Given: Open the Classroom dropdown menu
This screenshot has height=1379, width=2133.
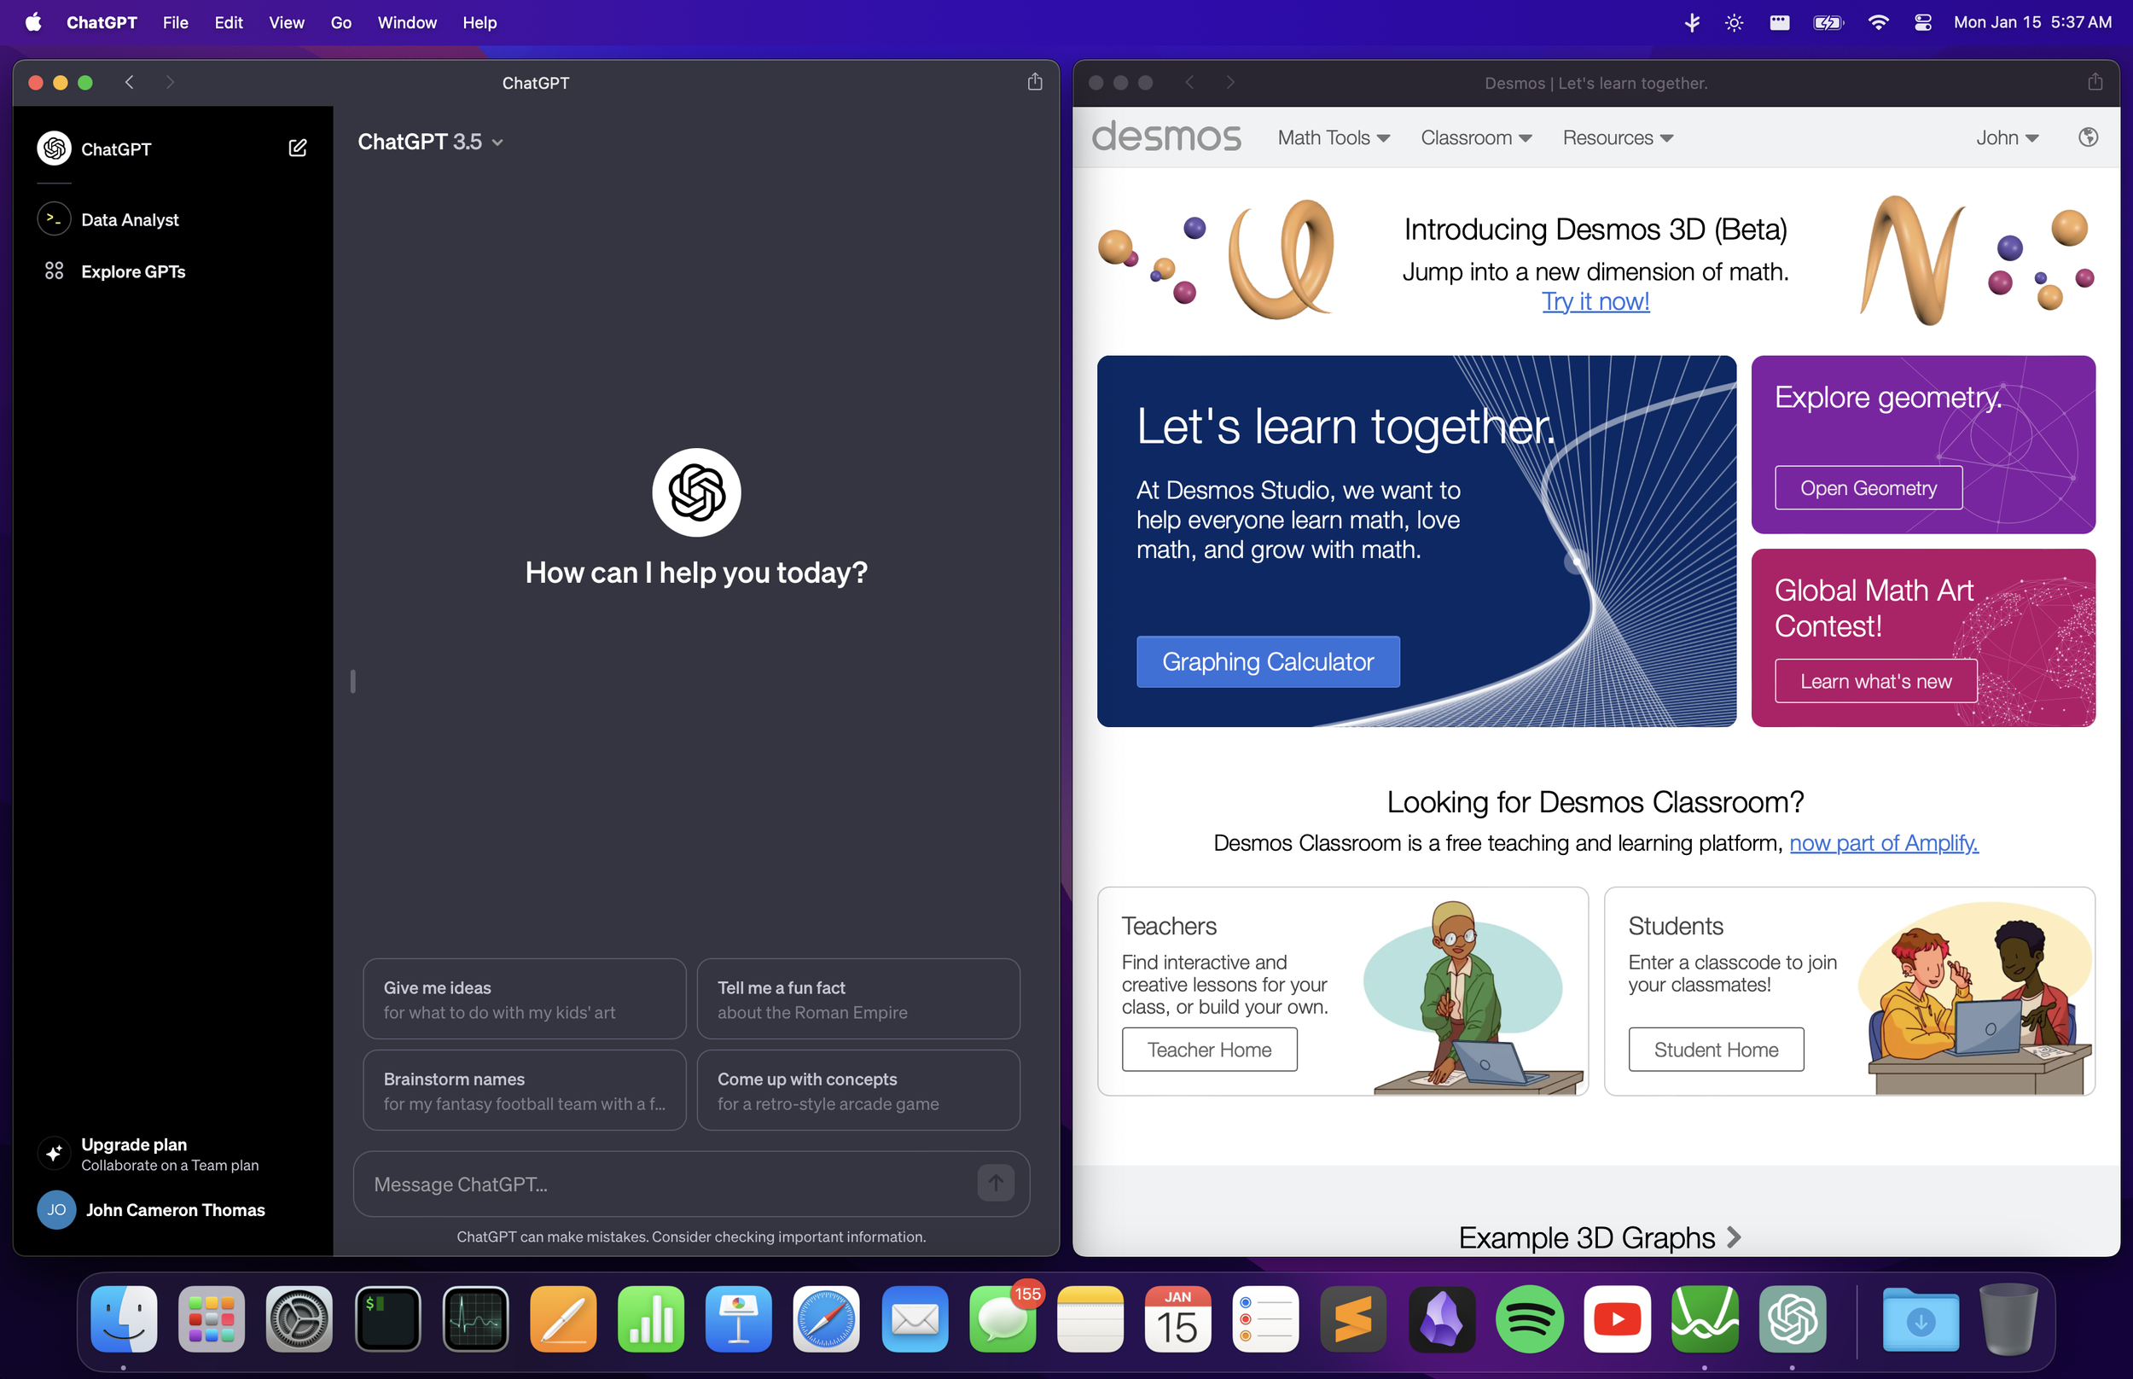Looking at the screenshot, I should (1475, 138).
